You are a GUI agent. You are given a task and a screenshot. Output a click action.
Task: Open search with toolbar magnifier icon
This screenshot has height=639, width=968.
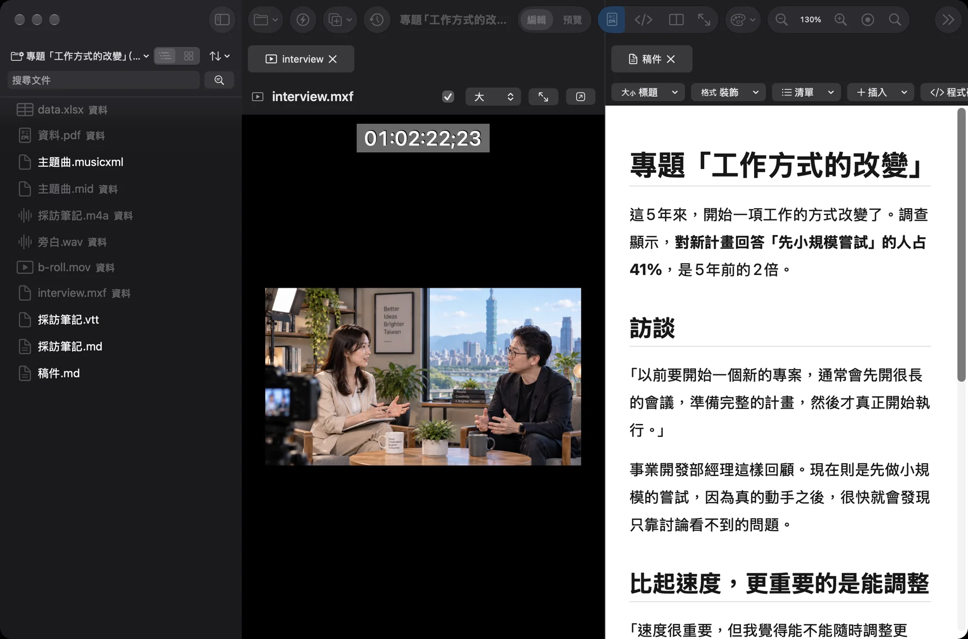895,20
